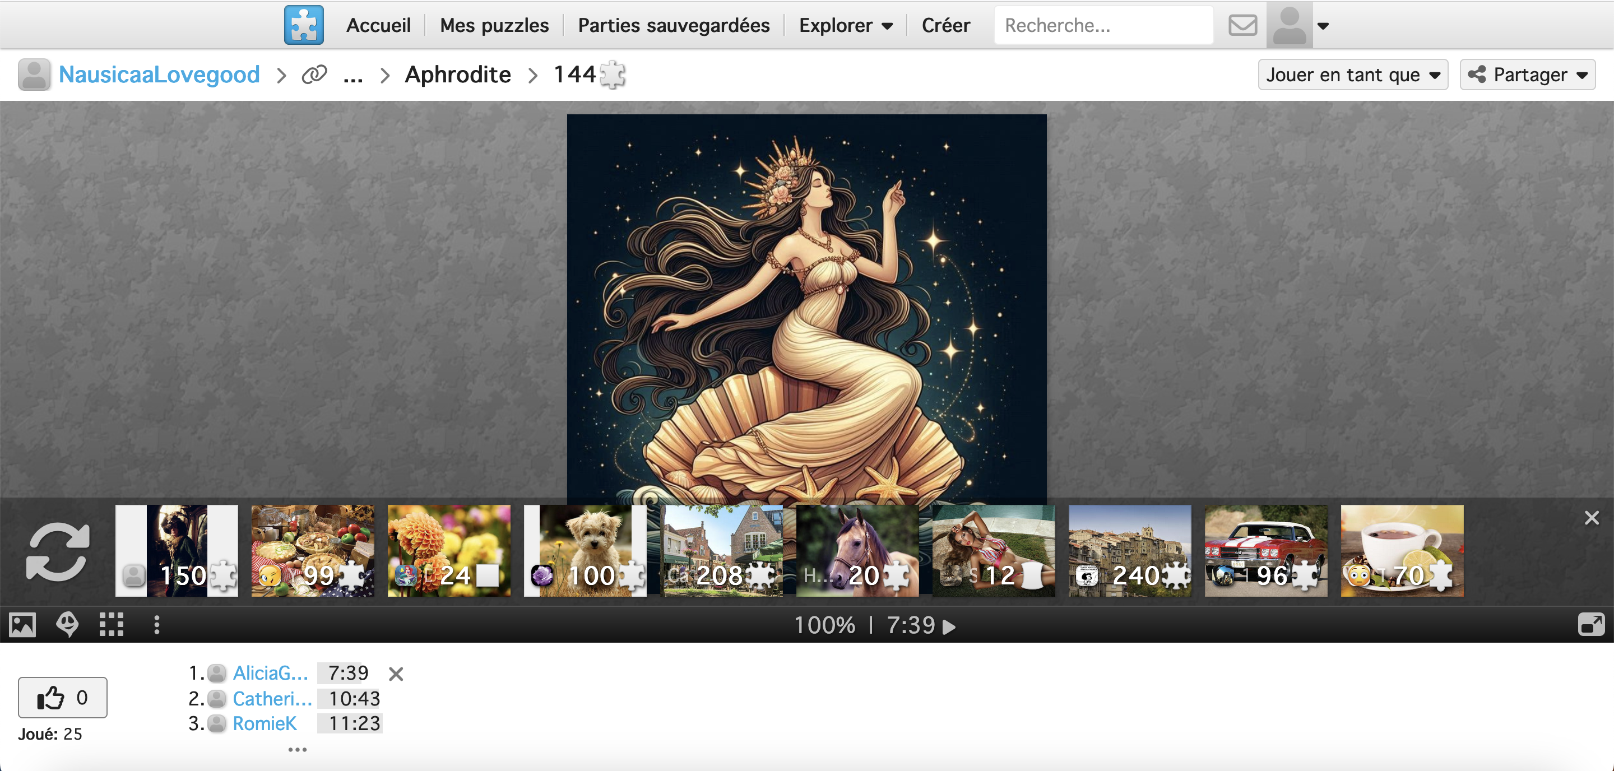
Task: Expand the Partager share dropdown
Action: pyautogui.click(x=1527, y=75)
